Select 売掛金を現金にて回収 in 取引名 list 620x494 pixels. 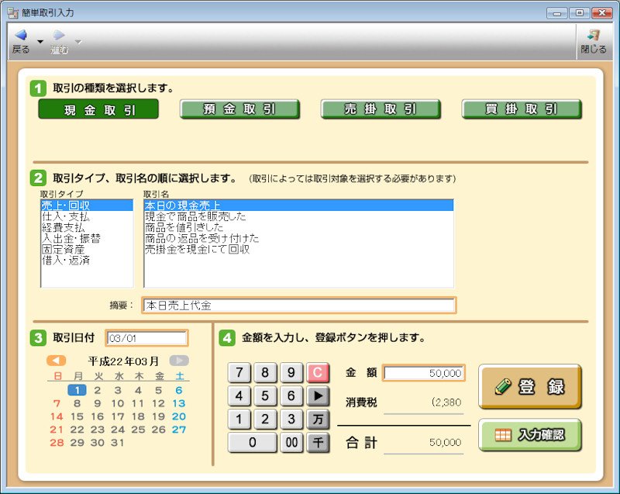[x=298, y=250]
